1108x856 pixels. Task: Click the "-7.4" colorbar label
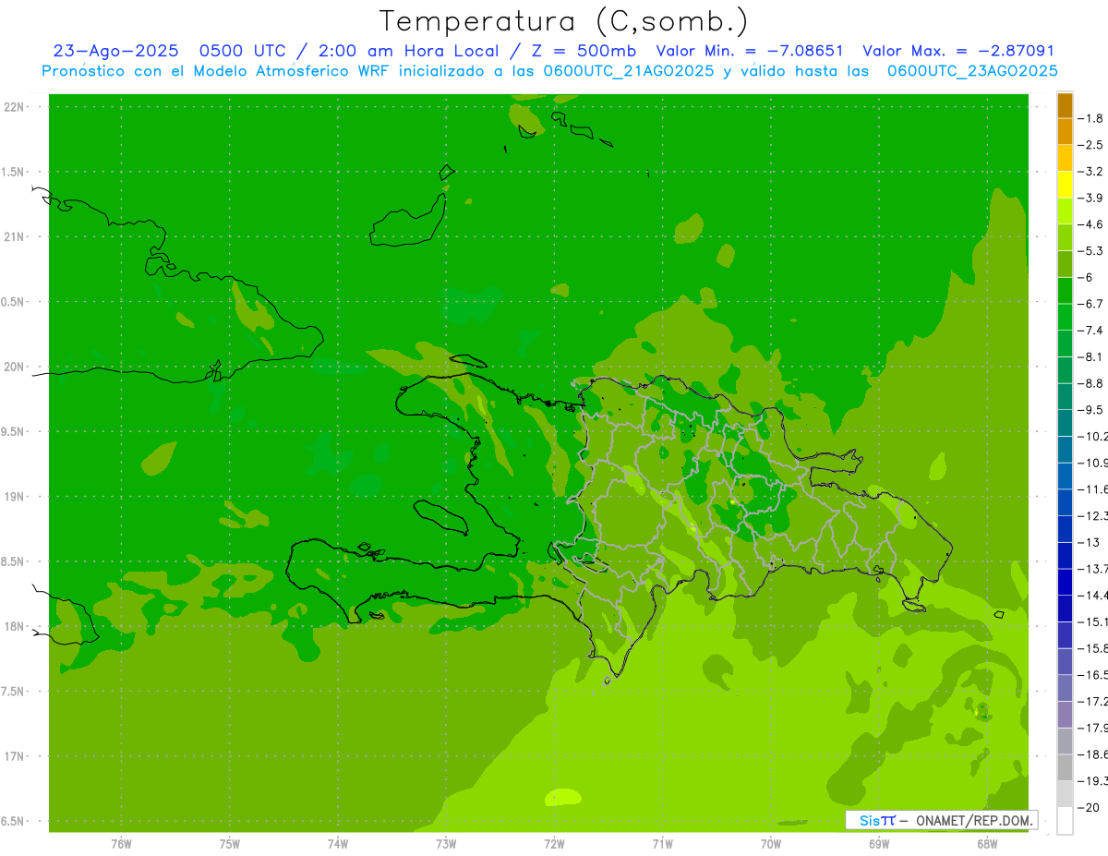tap(1091, 330)
